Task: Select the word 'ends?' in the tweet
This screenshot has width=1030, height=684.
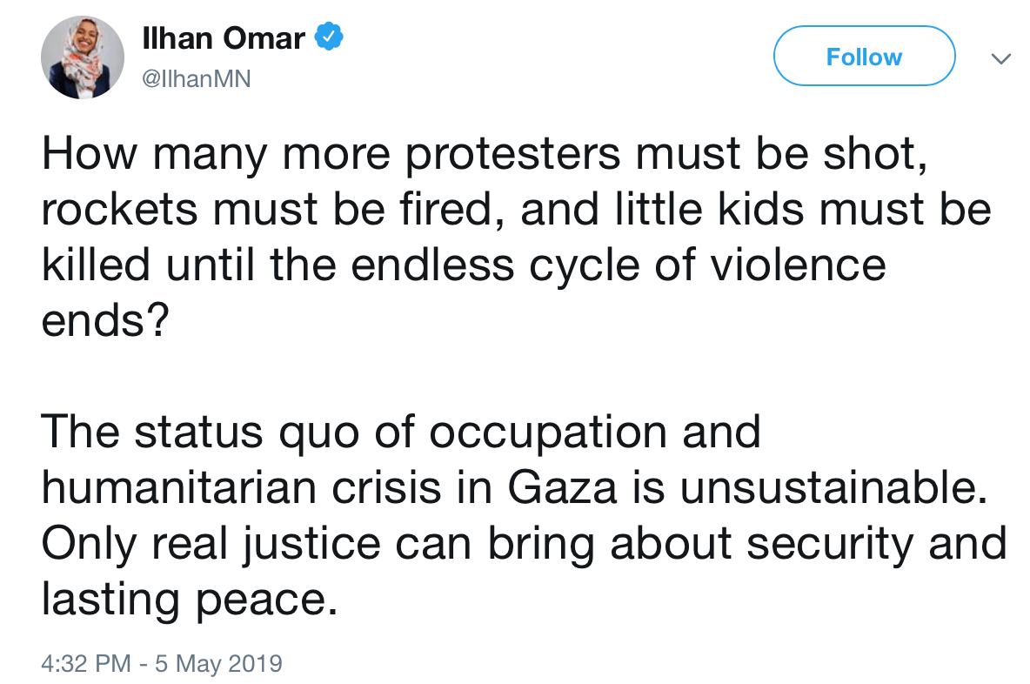Action: (x=105, y=321)
